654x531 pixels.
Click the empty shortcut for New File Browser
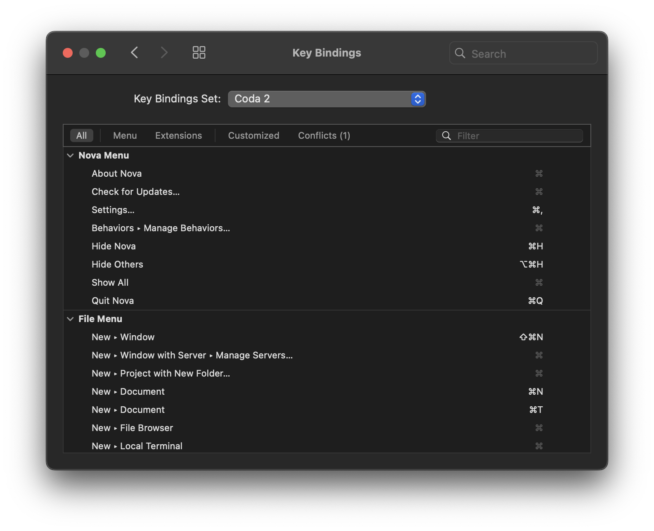(539, 428)
